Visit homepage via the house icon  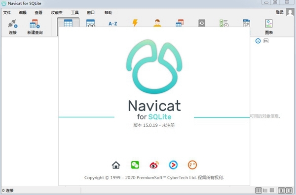(116, 165)
